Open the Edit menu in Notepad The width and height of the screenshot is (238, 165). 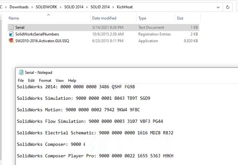[x=31, y=80]
